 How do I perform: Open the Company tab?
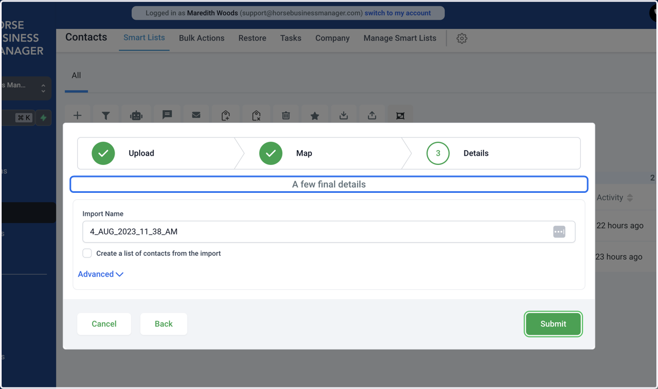[x=332, y=38]
